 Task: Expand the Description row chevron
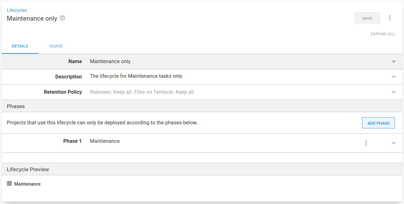pos(394,77)
